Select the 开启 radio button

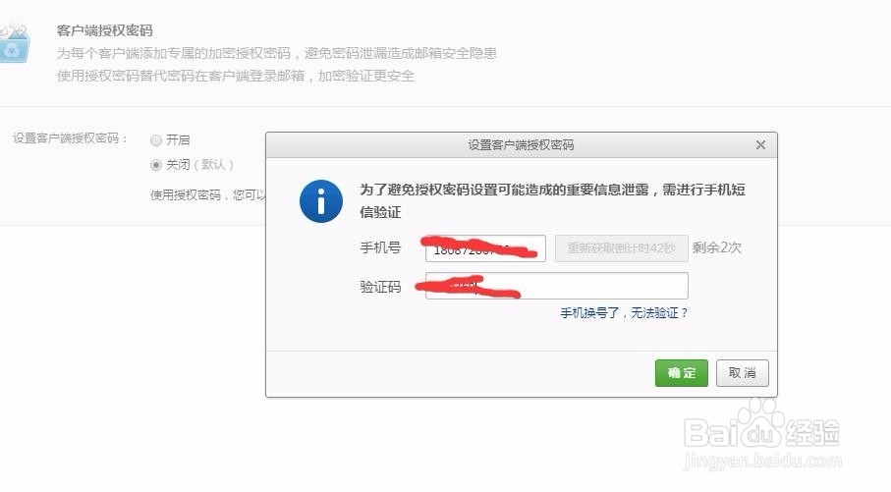point(155,140)
